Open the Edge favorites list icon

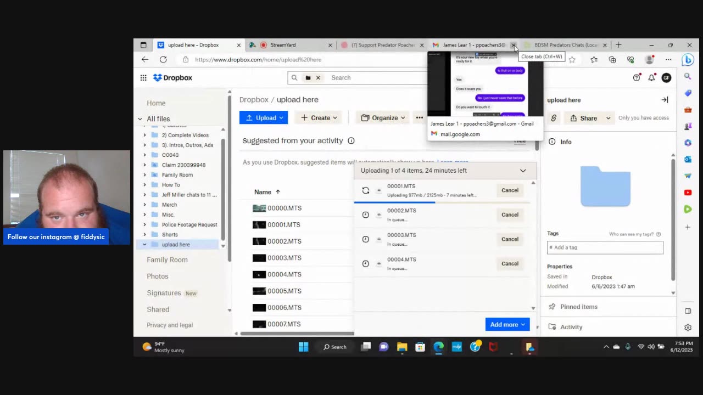[x=594, y=59]
